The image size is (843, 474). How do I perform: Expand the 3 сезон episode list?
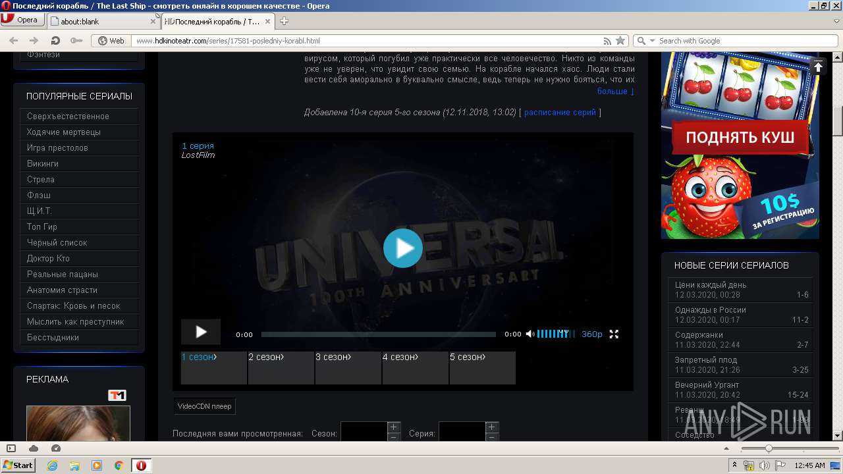click(348, 368)
